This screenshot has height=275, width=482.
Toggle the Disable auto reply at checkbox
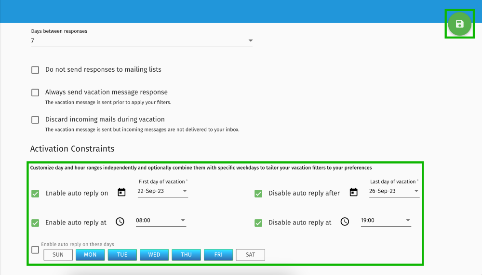258,223
